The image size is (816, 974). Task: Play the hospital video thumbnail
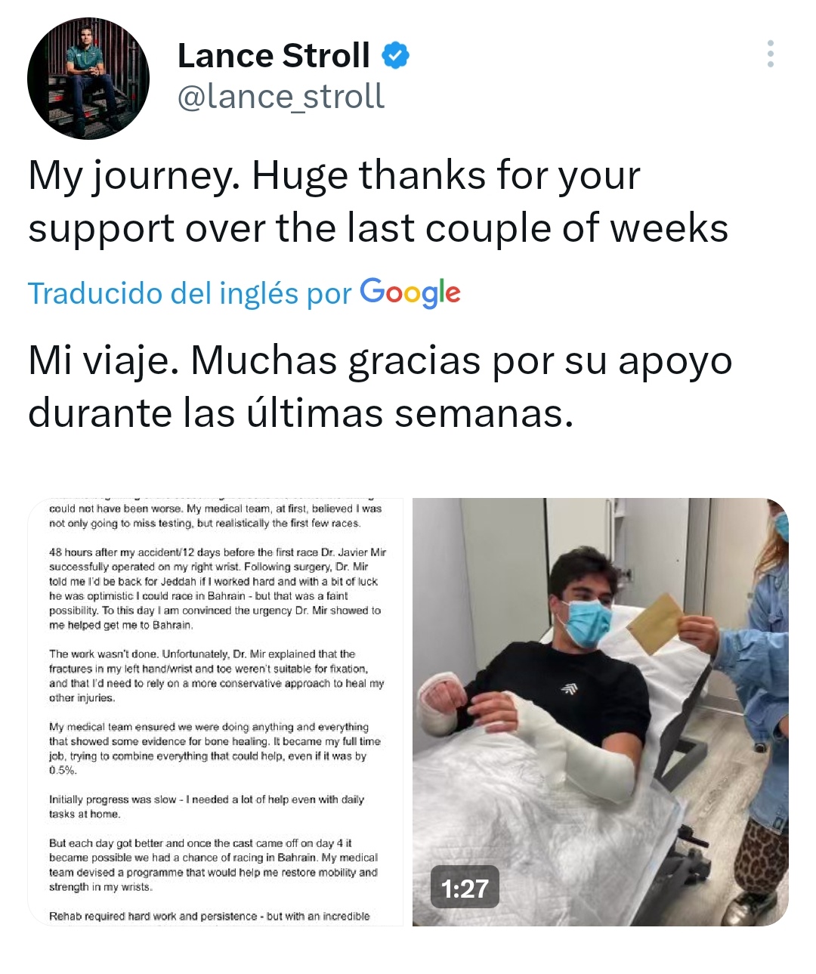pos(600,712)
